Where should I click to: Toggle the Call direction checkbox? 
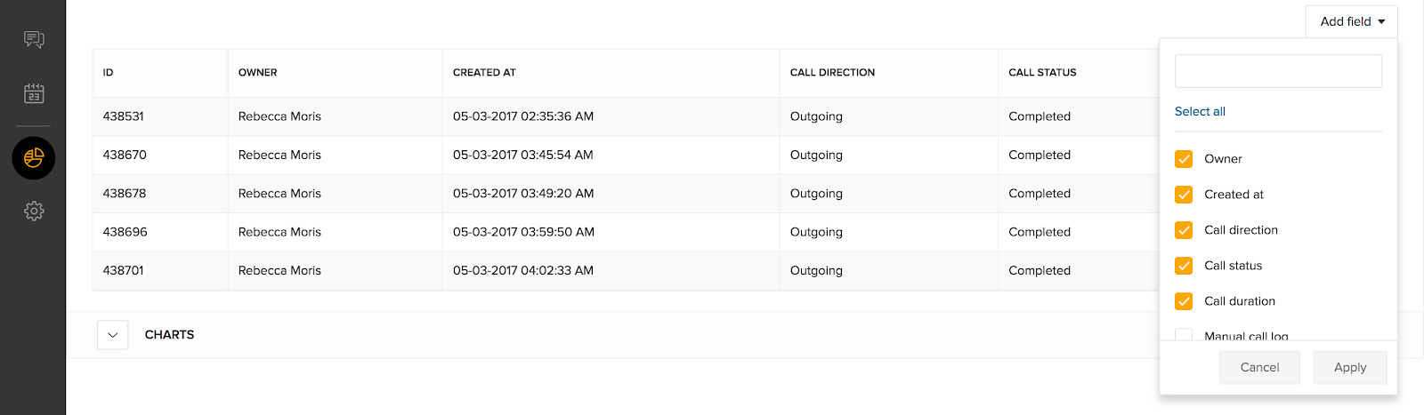[1184, 230]
